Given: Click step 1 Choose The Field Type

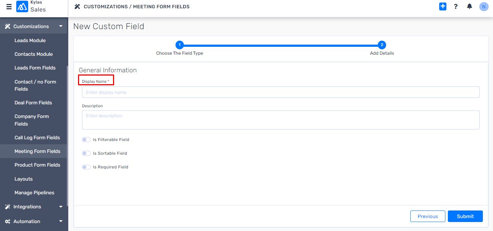Looking at the screenshot, I should [x=180, y=45].
